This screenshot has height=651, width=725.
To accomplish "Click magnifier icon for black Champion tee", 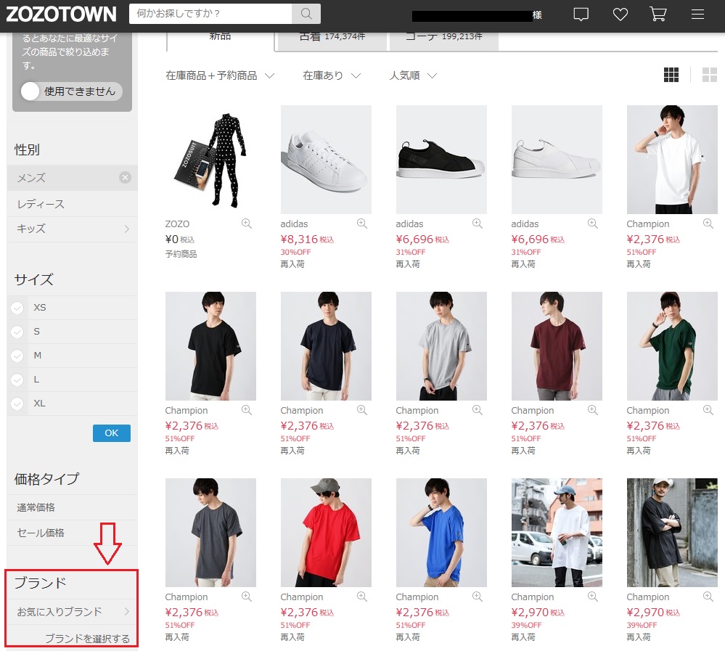I will point(247,410).
